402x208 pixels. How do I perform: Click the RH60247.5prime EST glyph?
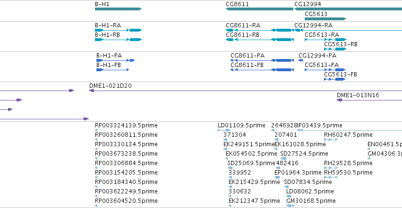(x=331, y=140)
